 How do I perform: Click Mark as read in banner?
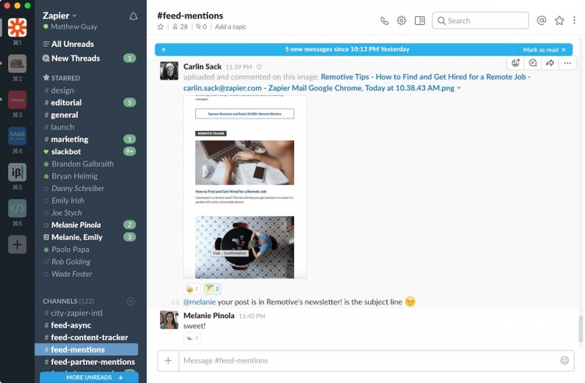coord(541,49)
